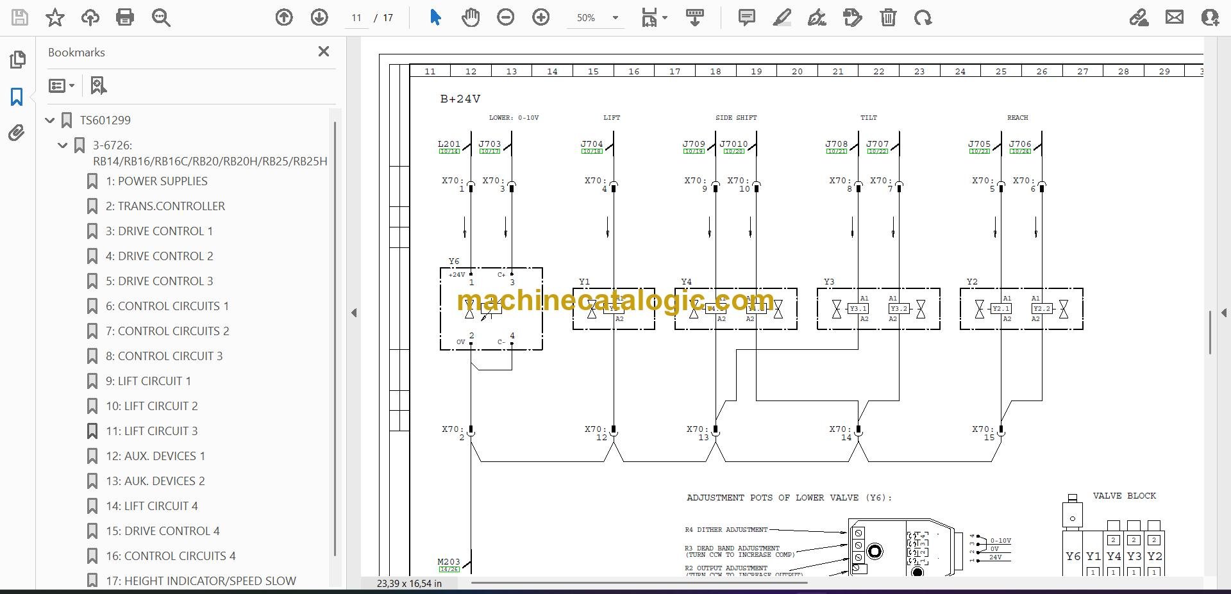Open bookmark 7: CONTROL CIRCUITS 2
The width and height of the screenshot is (1231, 594).
tap(167, 331)
